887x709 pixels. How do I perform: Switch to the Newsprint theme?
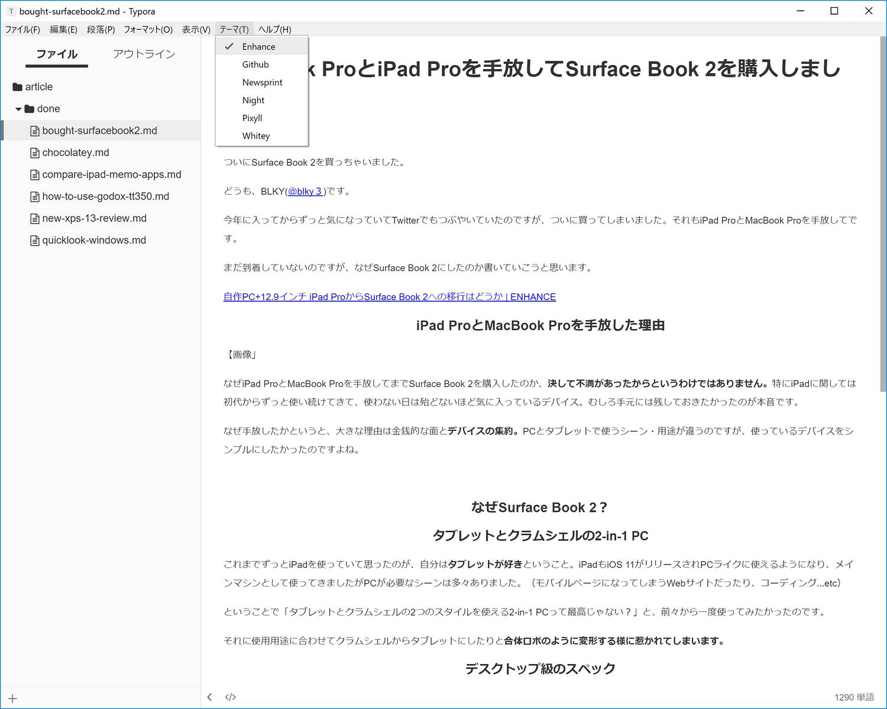click(262, 82)
